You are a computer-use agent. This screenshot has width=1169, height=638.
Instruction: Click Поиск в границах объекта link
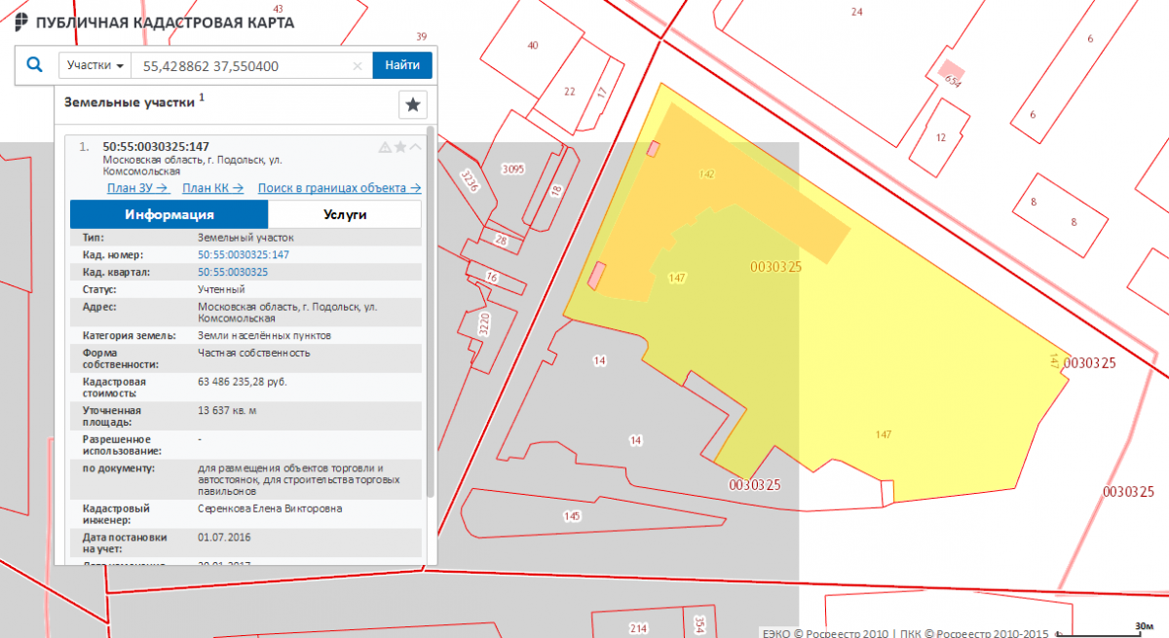pos(339,188)
